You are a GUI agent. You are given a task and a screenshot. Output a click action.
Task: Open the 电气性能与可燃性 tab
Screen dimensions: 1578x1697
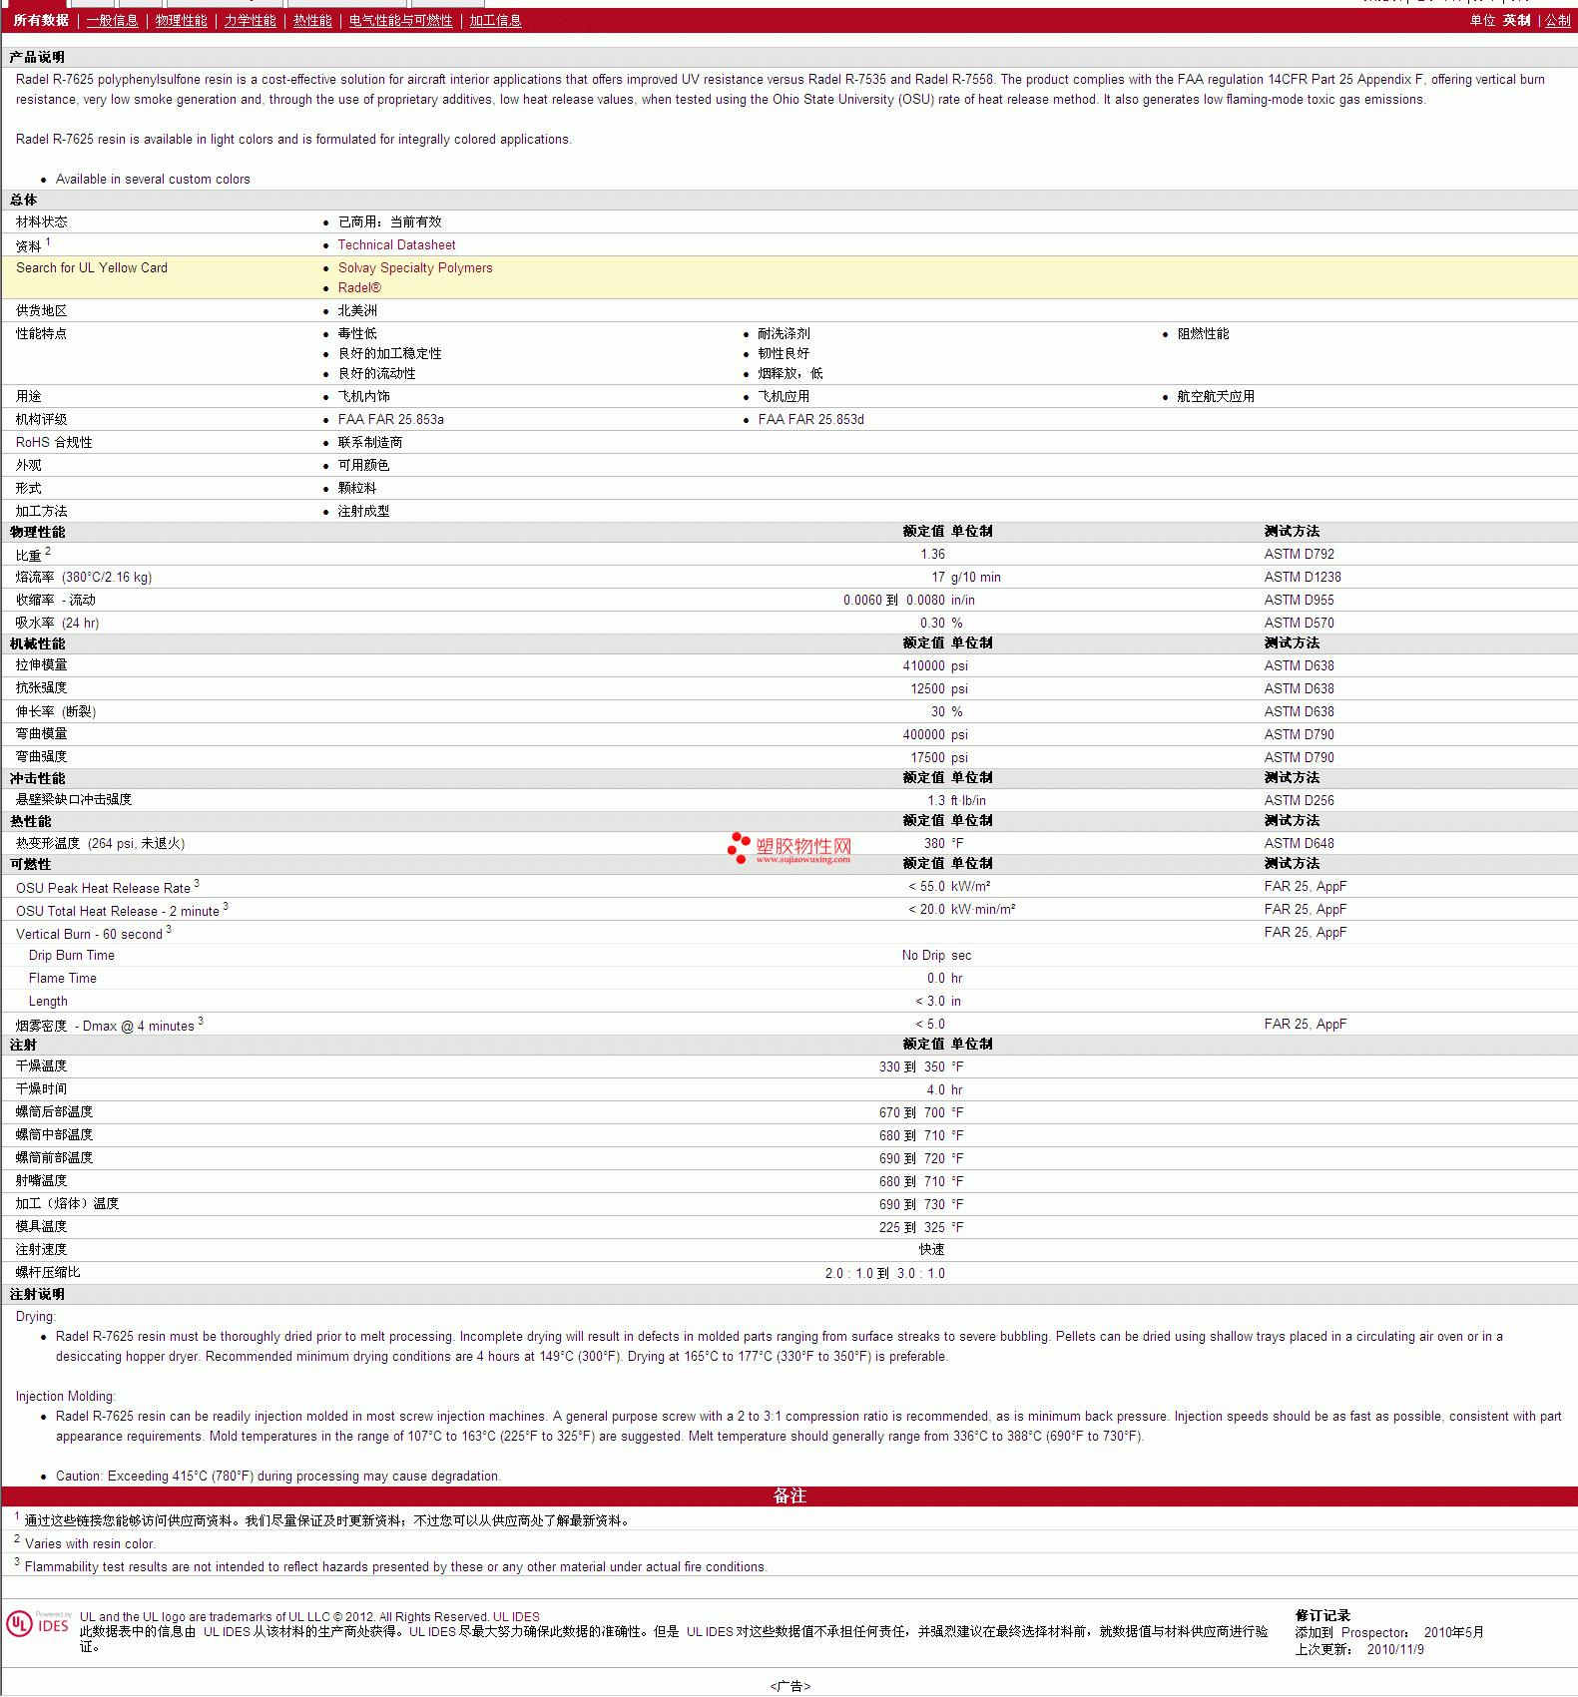[400, 20]
